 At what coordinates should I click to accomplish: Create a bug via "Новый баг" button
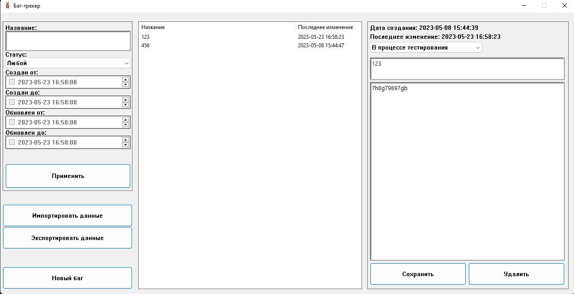(67, 277)
